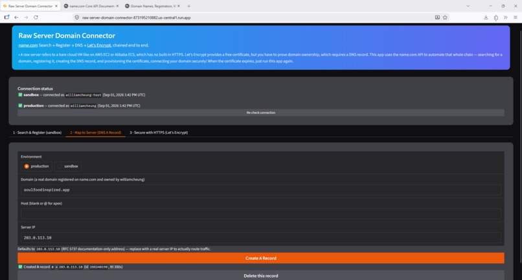The image size is (522, 280).
Task: Click the Defaults to 203.0.113.10 hint text
Action: pos(114,249)
